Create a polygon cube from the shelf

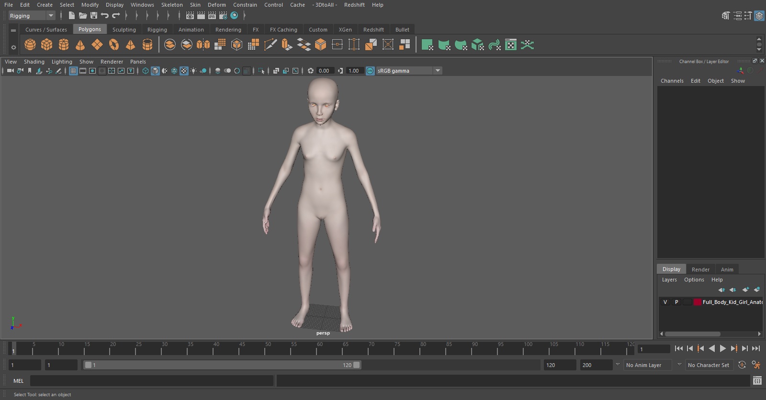(47, 45)
